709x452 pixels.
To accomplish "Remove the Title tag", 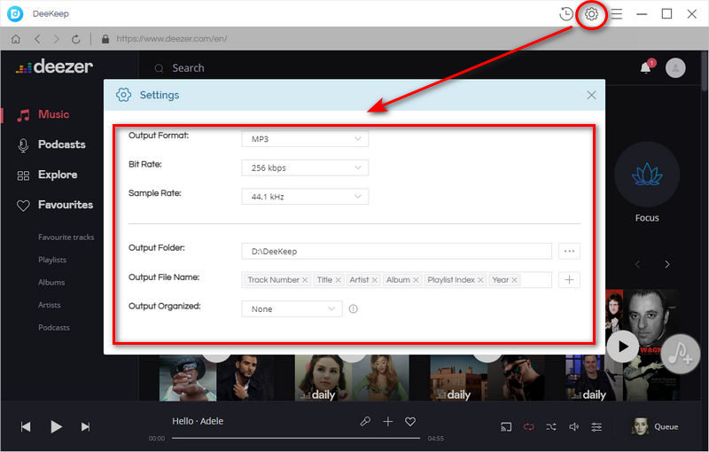I will coord(338,280).
